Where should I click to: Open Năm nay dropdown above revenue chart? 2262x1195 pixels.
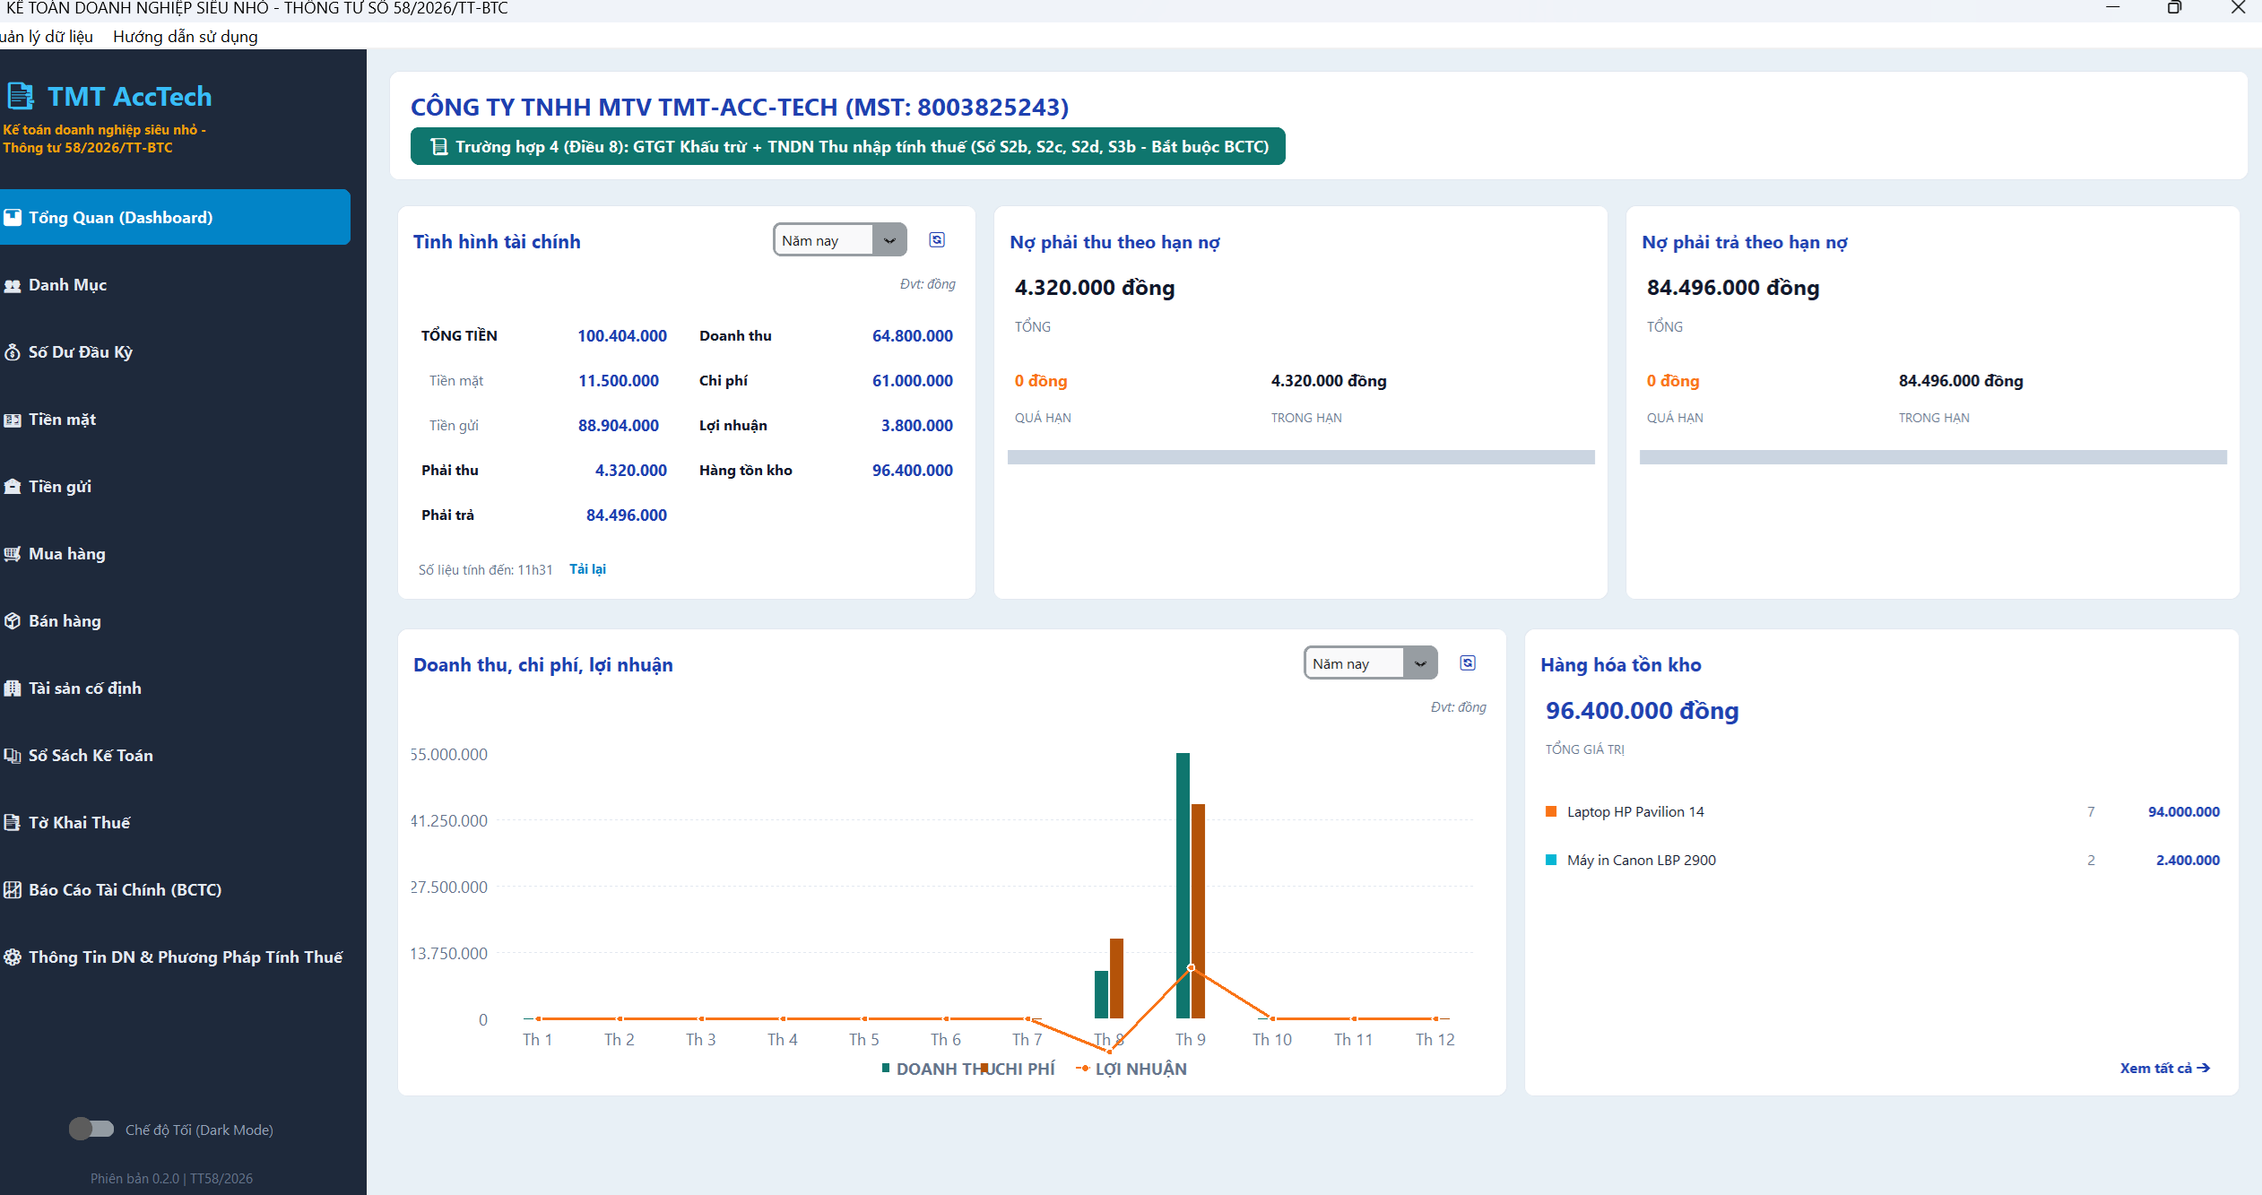pos(1371,663)
